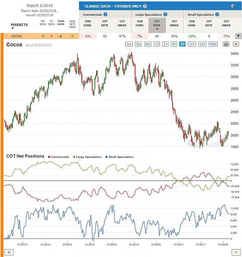
Task: Click Commercials 52W change value -6%
Action: tap(88, 36)
